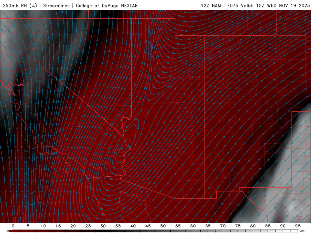311x233 pixels.
Task: Click the color scale label "40"
Action: pyautogui.click(x=133, y=226)
